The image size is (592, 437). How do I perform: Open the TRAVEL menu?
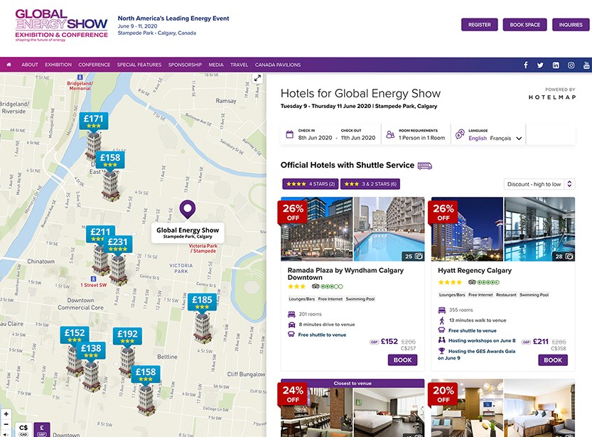240,65
